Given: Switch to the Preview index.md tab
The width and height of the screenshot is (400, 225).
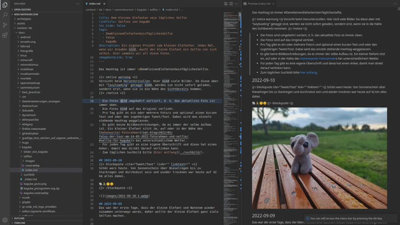Looking at the screenshot, I should 259,4.
